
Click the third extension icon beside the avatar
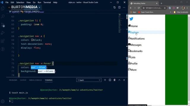tap(178, 8)
